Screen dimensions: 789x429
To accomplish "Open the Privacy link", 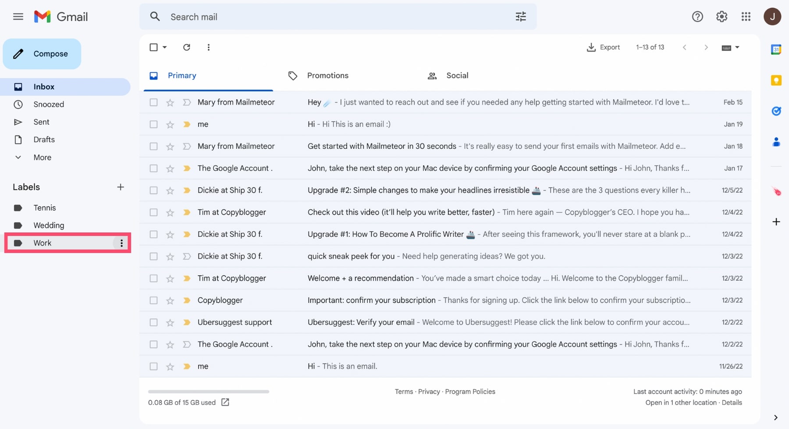I will [429, 392].
